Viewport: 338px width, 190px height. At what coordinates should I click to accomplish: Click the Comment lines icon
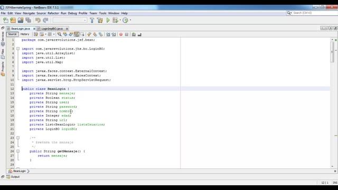pos(134,34)
